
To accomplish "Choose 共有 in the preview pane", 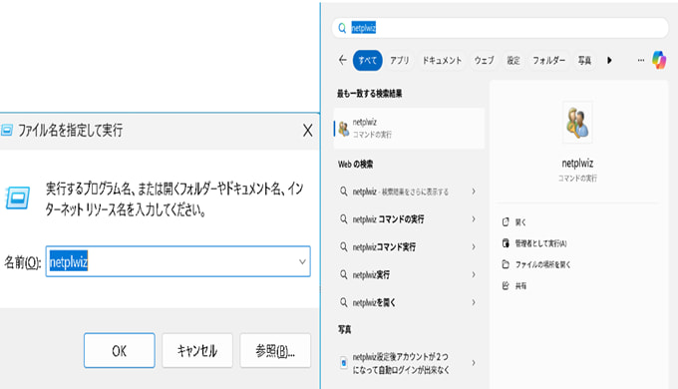I will (520, 285).
